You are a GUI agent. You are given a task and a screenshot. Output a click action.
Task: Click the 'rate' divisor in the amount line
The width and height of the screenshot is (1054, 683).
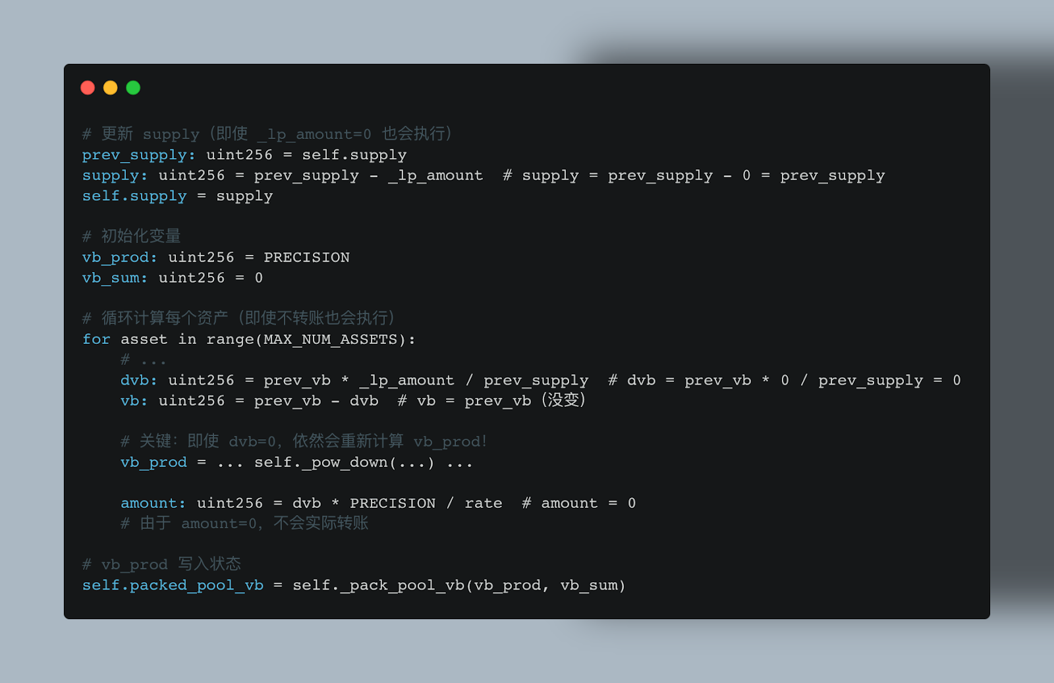[483, 503]
